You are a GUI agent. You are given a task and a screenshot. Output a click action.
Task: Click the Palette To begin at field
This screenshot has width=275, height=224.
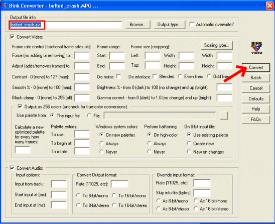pos(82,143)
